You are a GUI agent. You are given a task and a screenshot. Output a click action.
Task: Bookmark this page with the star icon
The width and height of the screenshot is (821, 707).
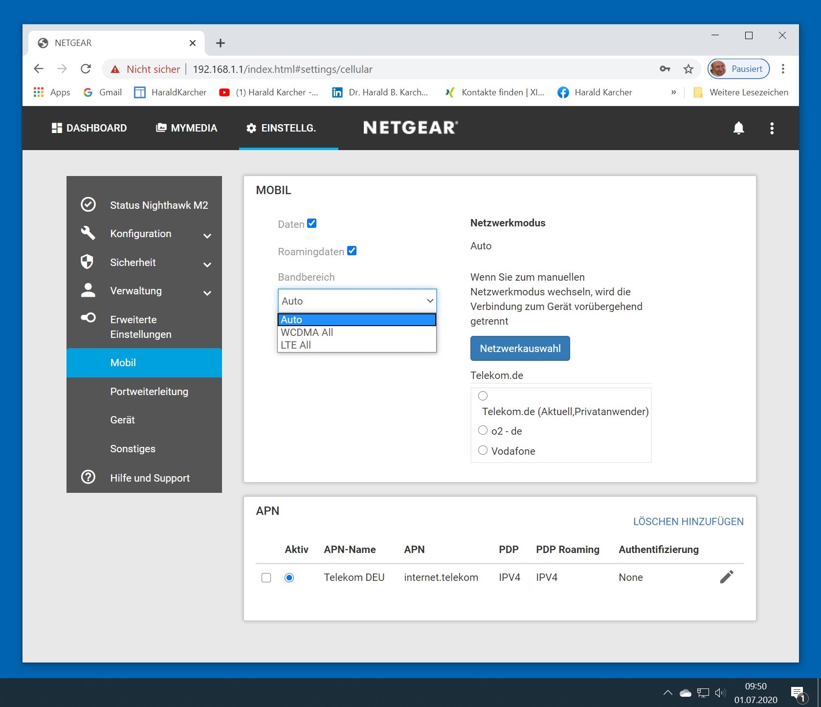pyautogui.click(x=688, y=69)
